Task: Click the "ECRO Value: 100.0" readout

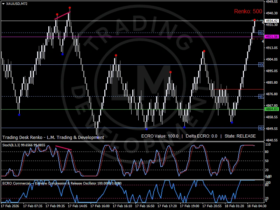Action: click(x=160, y=136)
